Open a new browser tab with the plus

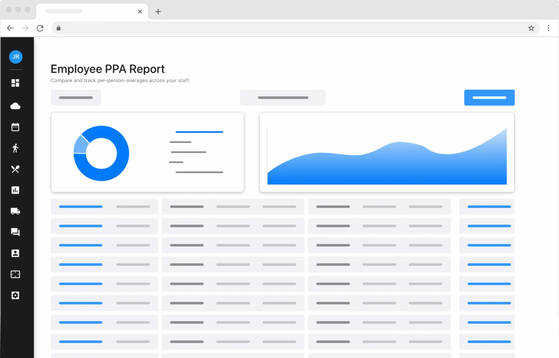point(158,12)
